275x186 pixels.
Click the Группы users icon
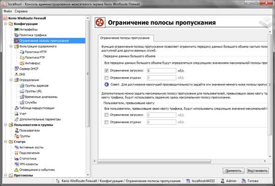point(16,136)
